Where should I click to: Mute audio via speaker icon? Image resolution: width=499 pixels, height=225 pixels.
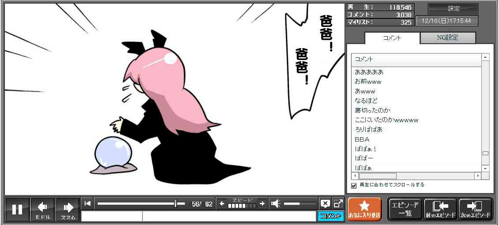tap(276, 203)
